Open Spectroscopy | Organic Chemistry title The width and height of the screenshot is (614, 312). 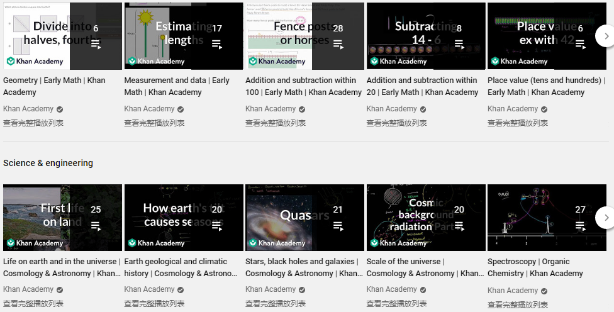(535, 267)
